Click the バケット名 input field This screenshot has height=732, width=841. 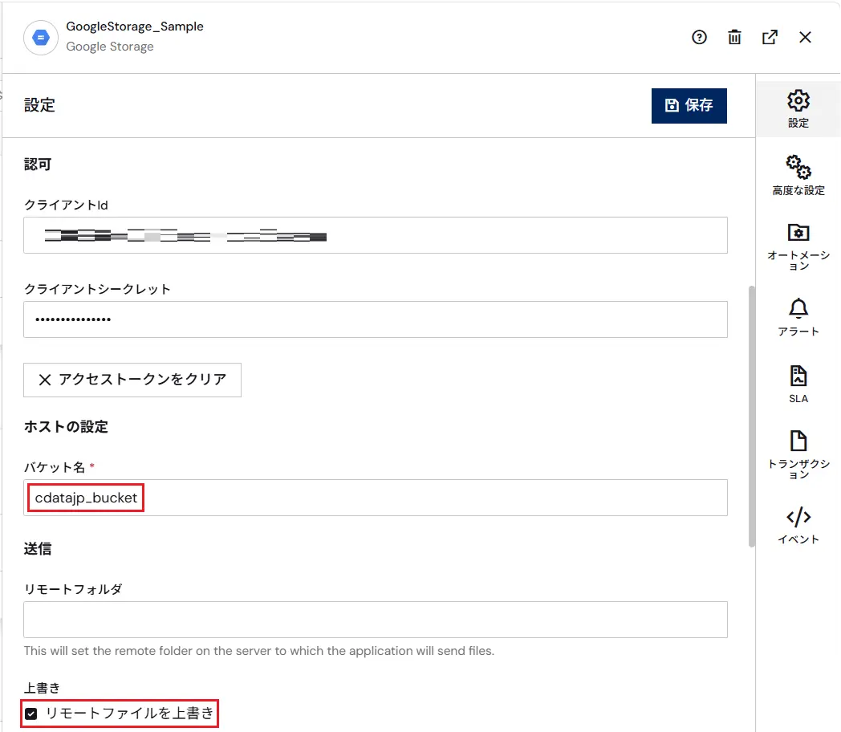[376, 498]
